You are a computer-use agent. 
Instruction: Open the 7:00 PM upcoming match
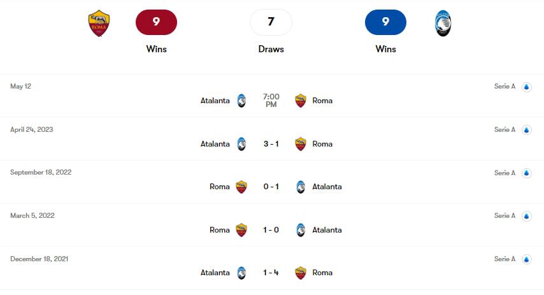(x=271, y=101)
